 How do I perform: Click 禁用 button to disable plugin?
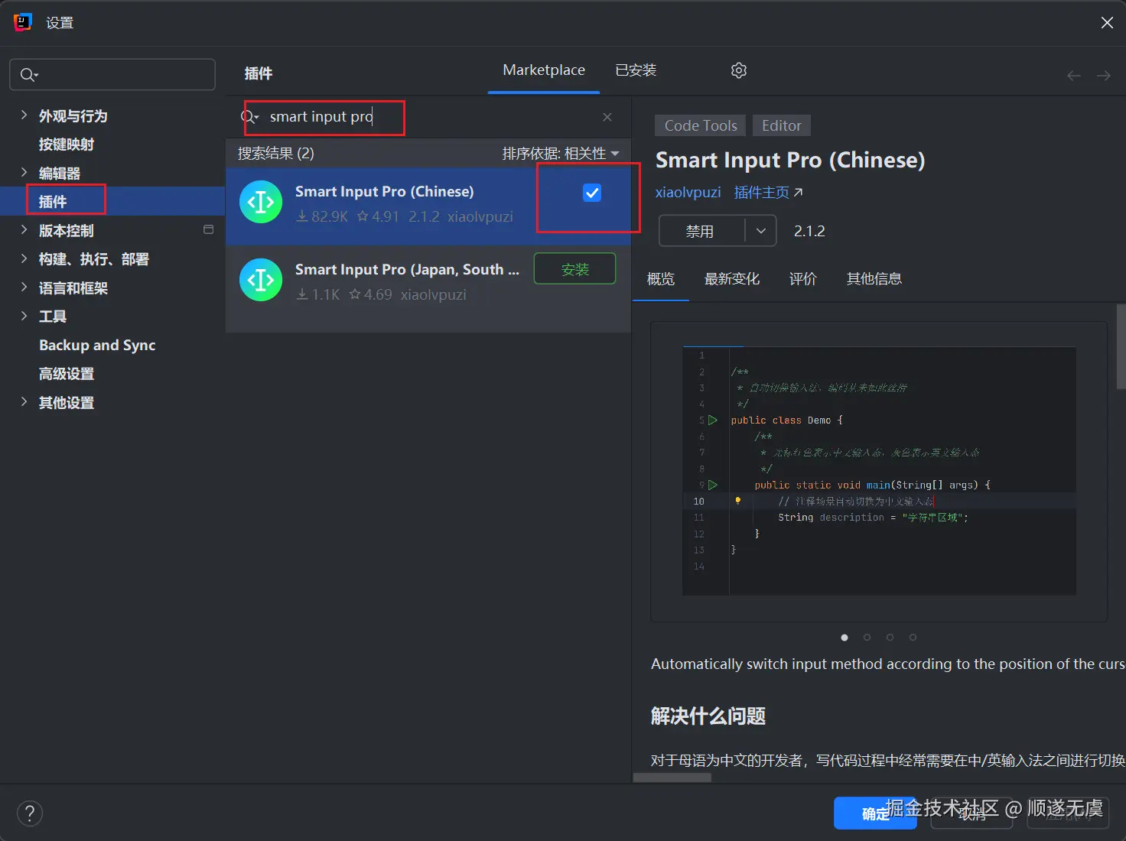click(x=701, y=231)
